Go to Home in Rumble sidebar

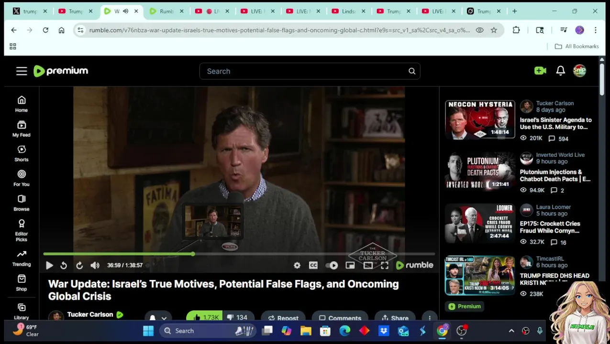click(x=22, y=104)
